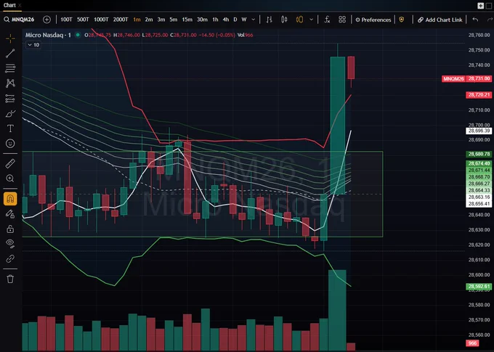Toggle the magnet snap mode
The height and width of the screenshot is (352, 494).
[x=10, y=199]
